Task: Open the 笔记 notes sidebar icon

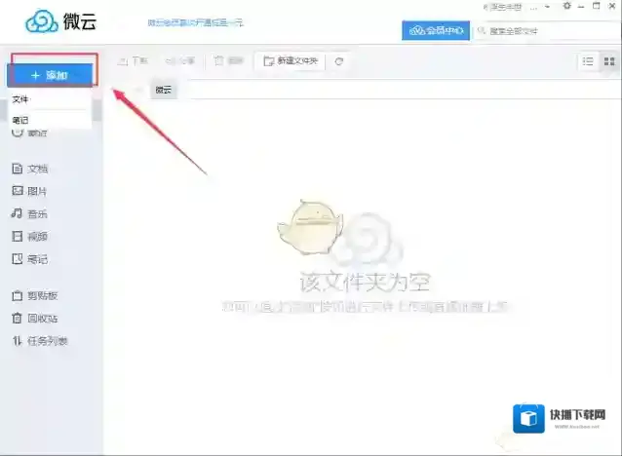Action: tap(17, 259)
